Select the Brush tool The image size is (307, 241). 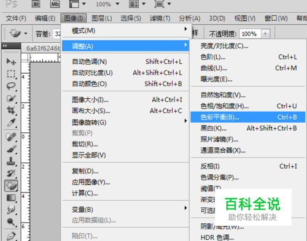[x=11, y=149]
